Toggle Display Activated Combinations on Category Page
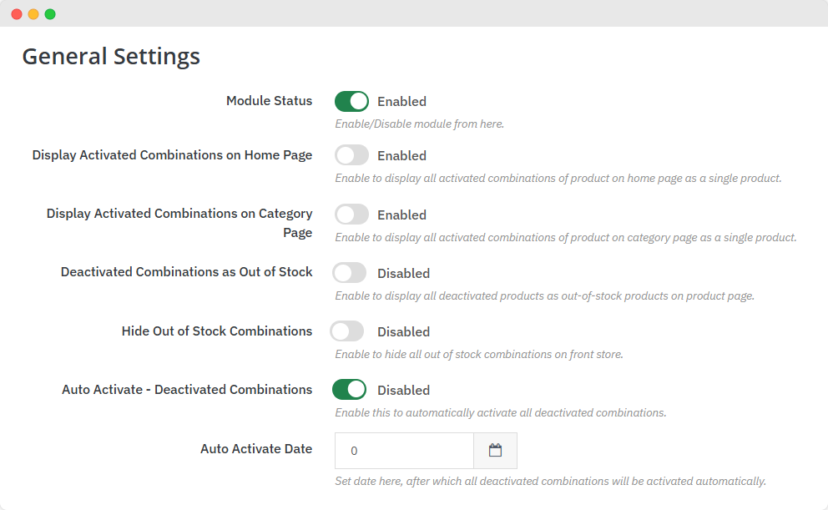Screen dimensions: 828x510 tap(351, 215)
